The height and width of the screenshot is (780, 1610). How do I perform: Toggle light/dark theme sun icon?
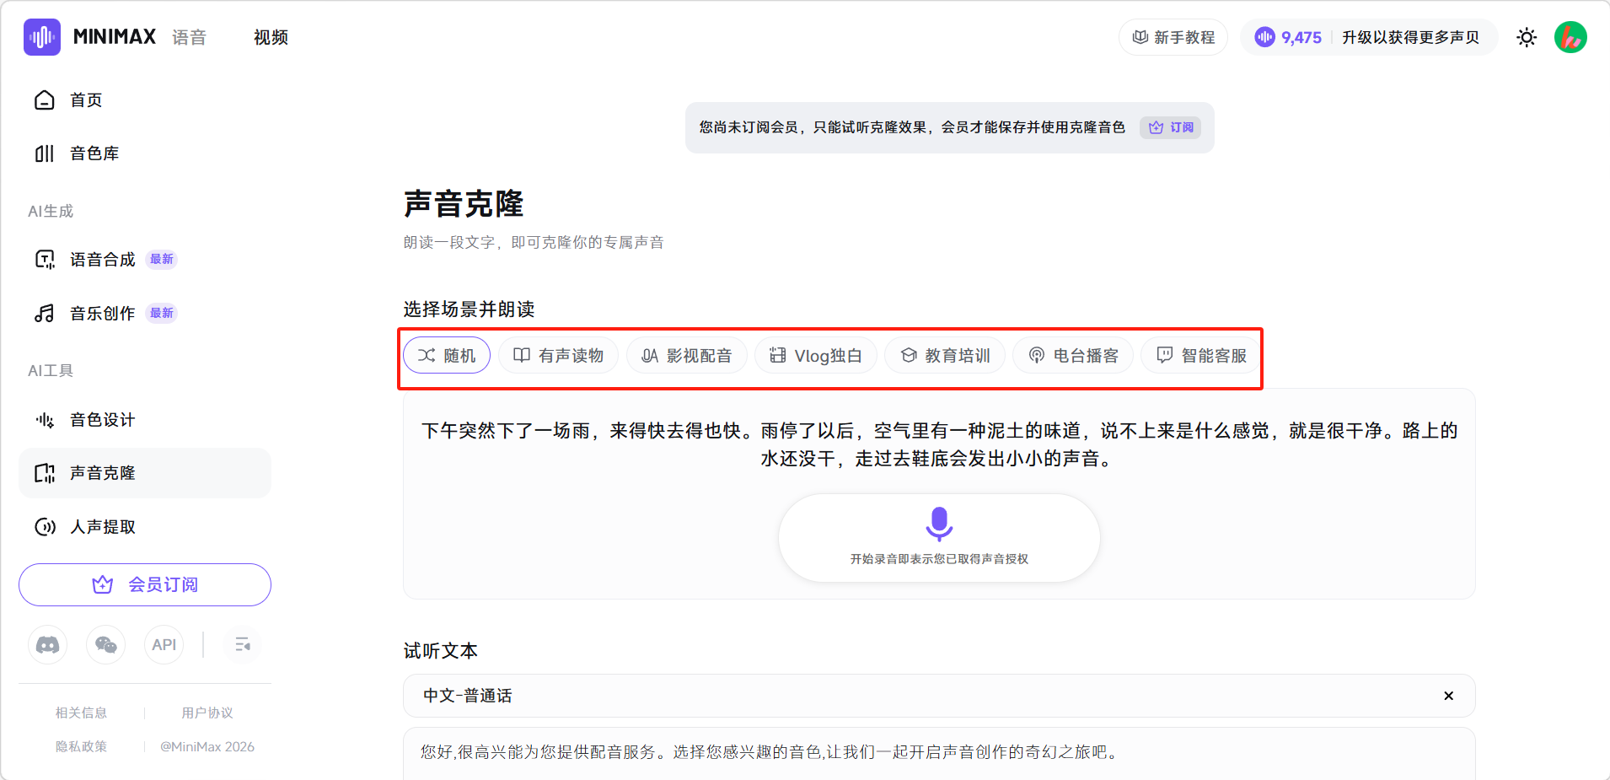pos(1526,37)
